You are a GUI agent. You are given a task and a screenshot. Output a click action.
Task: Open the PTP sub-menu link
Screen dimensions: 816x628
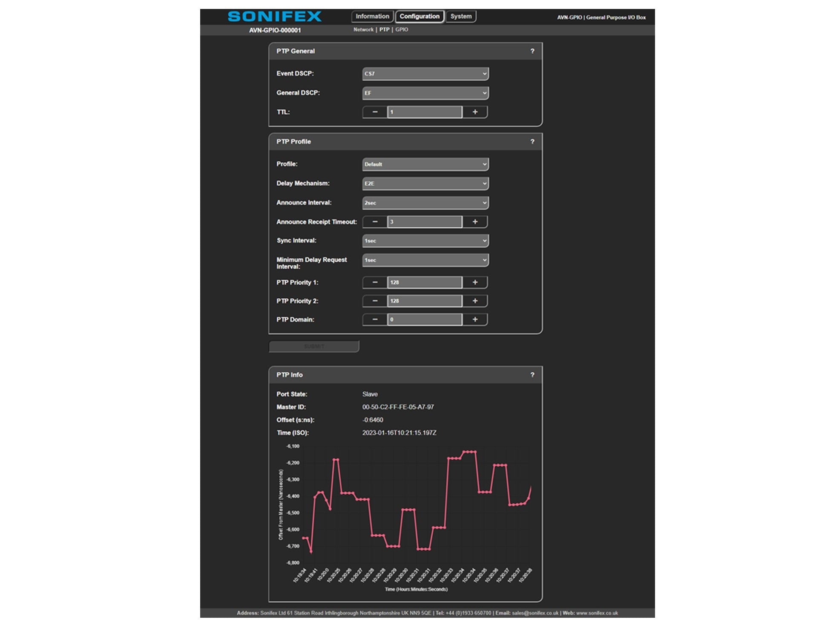(x=384, y=30)
